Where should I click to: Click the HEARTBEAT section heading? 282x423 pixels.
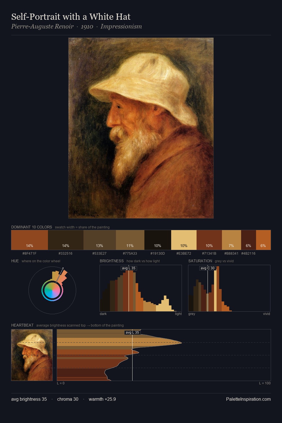pyautogui.click(x=22, y=325)
